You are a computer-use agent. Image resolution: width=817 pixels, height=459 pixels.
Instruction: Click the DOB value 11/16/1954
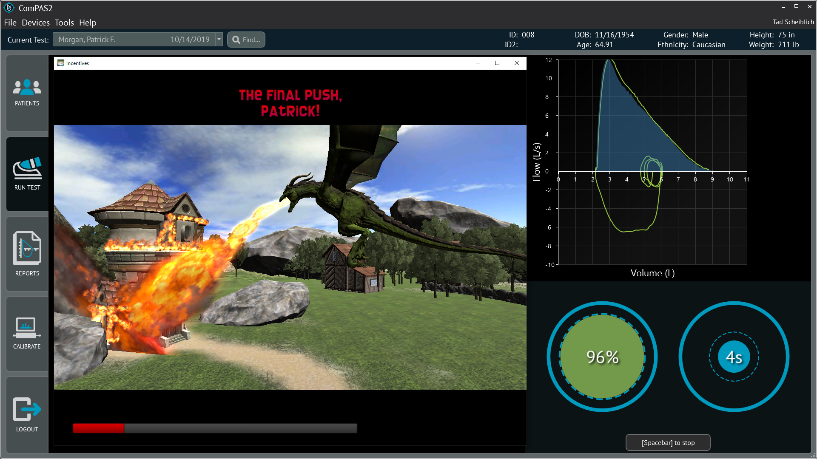615,35
